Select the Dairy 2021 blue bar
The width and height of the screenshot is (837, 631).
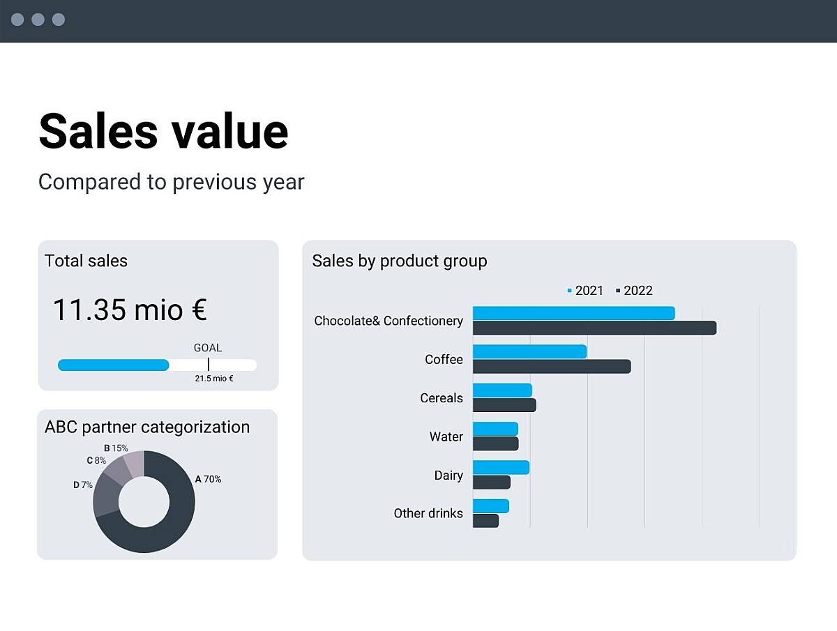[x=501, y=467]
